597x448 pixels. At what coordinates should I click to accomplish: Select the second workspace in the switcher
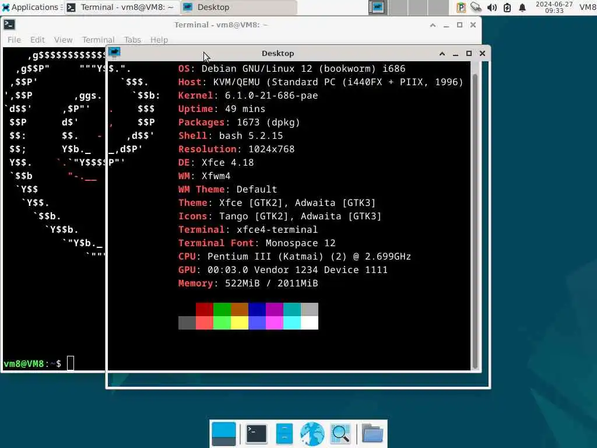[x=398, y=7]
